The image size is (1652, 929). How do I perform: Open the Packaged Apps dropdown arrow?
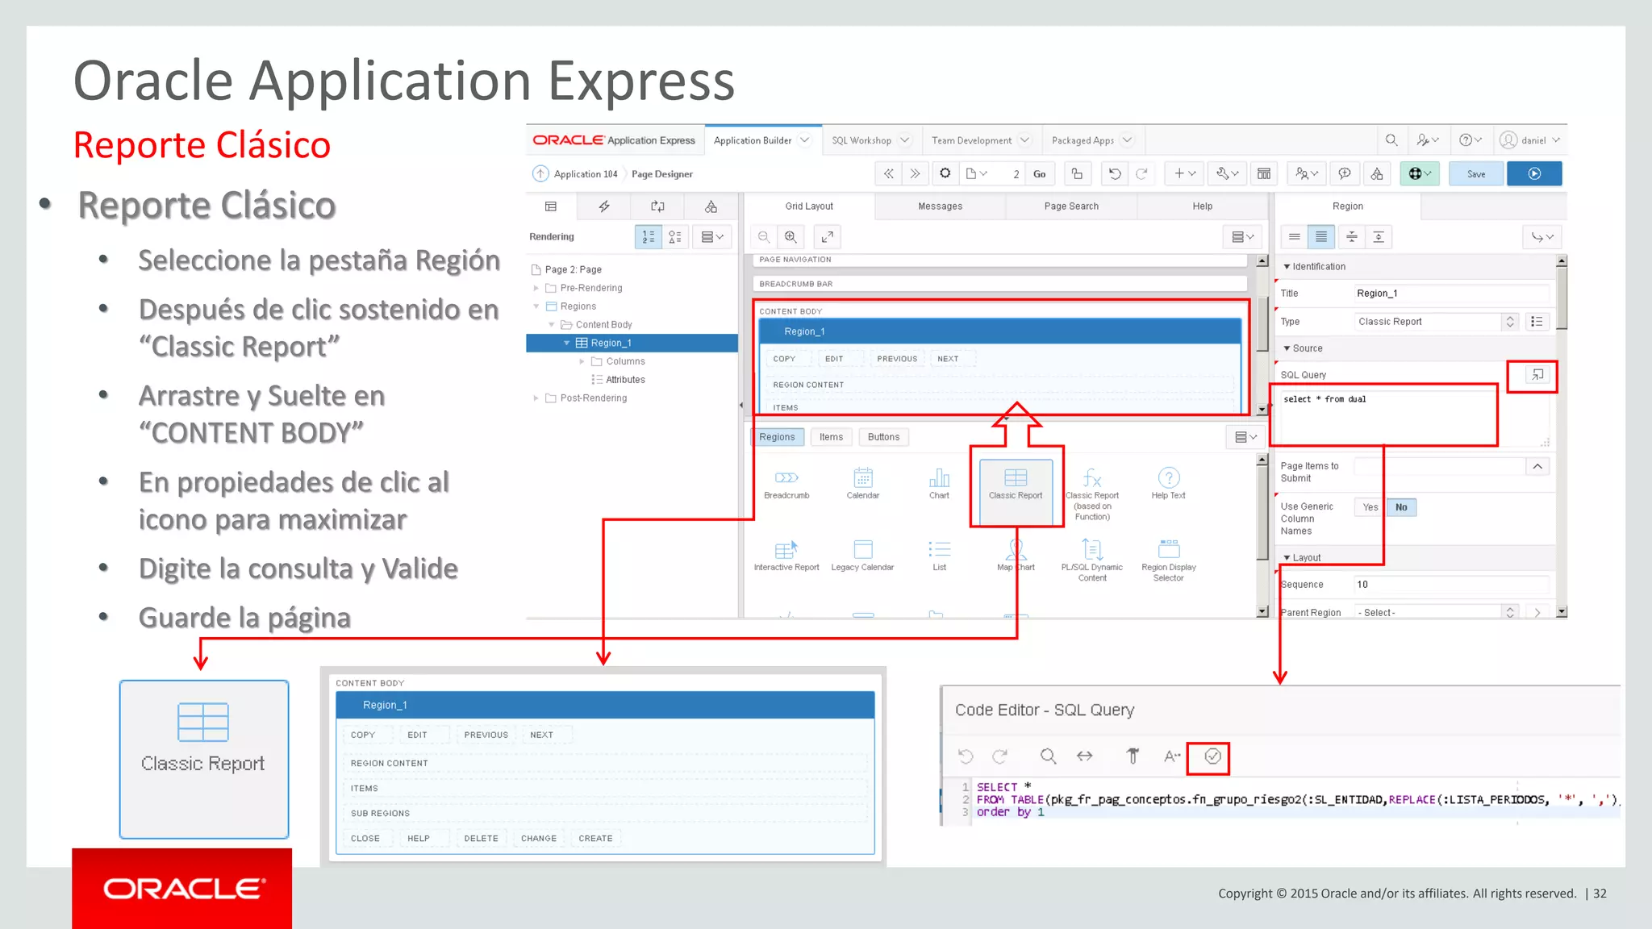1127,140
